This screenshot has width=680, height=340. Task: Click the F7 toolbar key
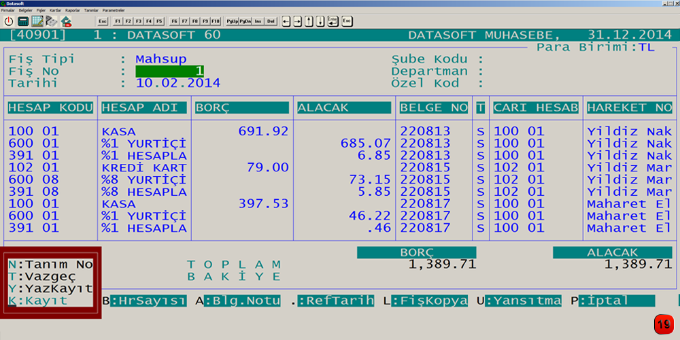185,21
